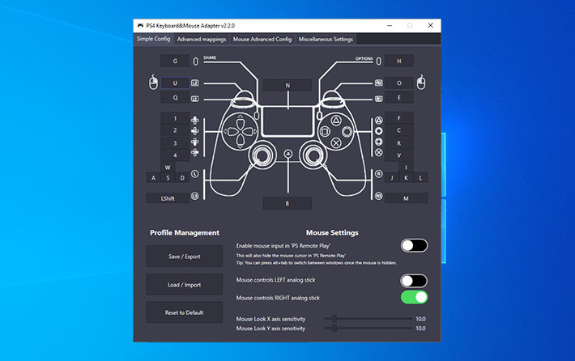Screen dimensions: 575x361
Task: Select the O key field for R2
Action: 399,83
